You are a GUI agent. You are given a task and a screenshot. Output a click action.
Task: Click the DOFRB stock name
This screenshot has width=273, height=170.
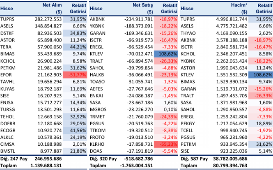click(x=8, y=123)
